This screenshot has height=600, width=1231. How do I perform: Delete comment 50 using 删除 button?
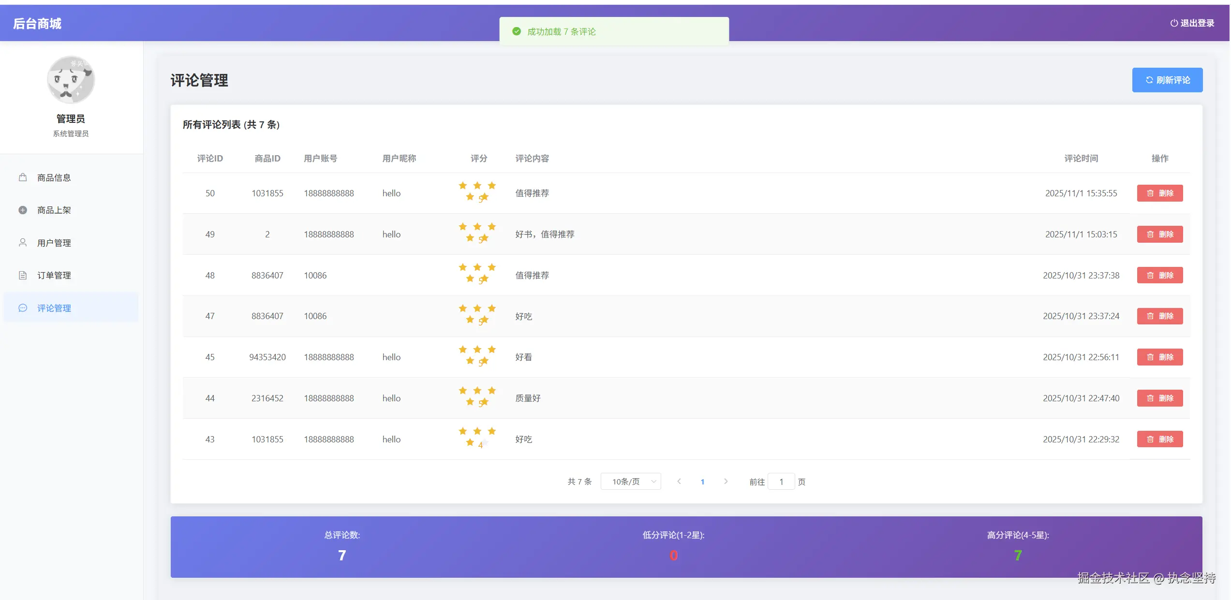(1159, 193)
